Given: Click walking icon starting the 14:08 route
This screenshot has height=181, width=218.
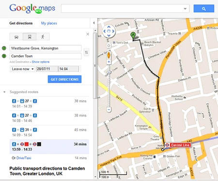Looking at the screenshot, I should (14, 115).
